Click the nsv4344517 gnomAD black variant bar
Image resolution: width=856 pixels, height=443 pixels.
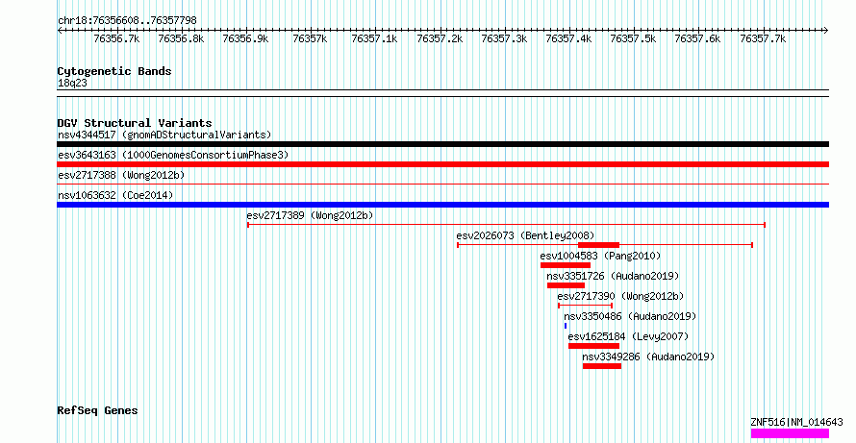coord(442,144)
